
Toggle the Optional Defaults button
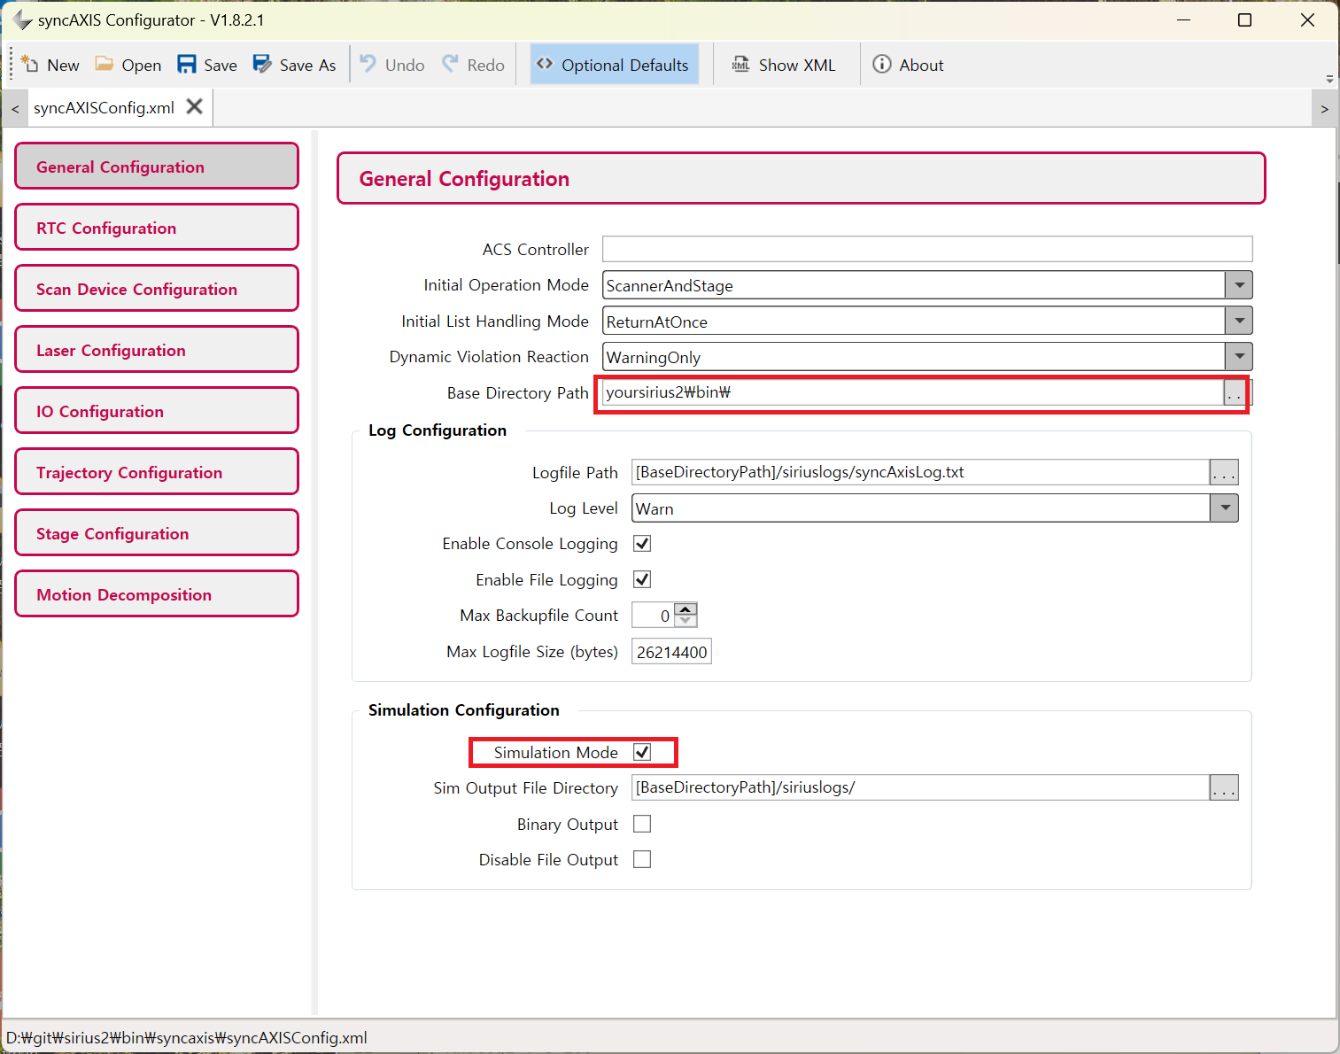click(615, 65)
